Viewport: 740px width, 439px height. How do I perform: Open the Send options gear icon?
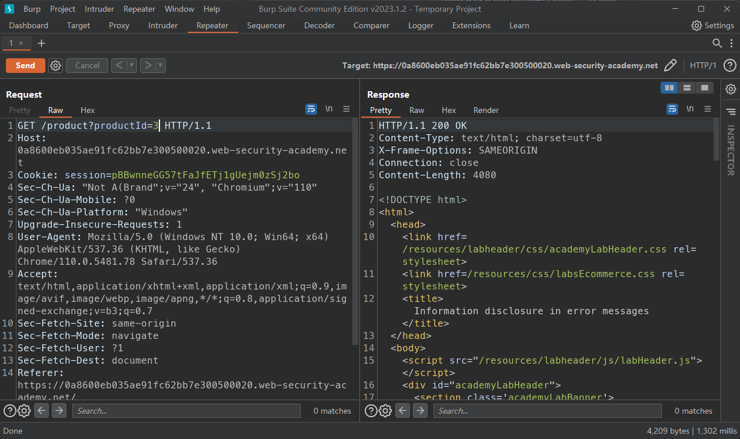[55, 65]
